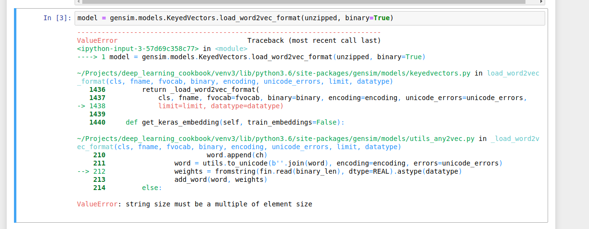This screenshot has height=229, width=589.
Task: Click line 214 'else:'
Action: [x=128, y=188]
